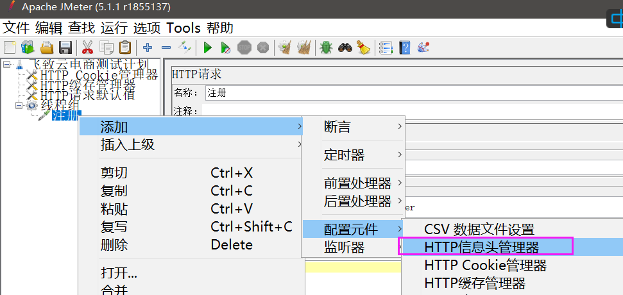Click the Cut scissors toolbar icon
623x295 pixels.
tap(87, 48)
